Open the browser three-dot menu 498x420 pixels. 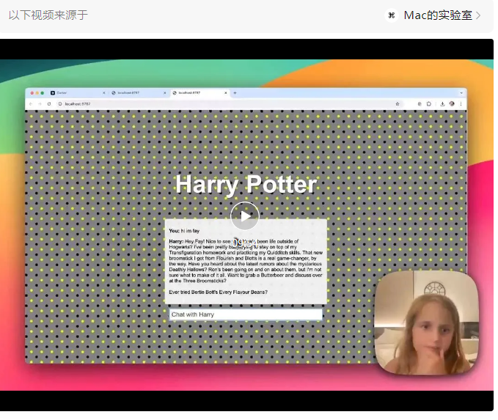(461, 104)
